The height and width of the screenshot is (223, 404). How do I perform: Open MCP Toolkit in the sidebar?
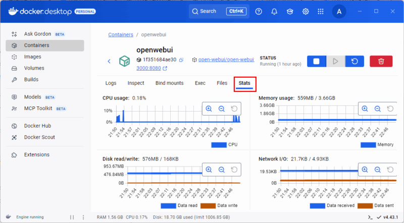point(45,108)
